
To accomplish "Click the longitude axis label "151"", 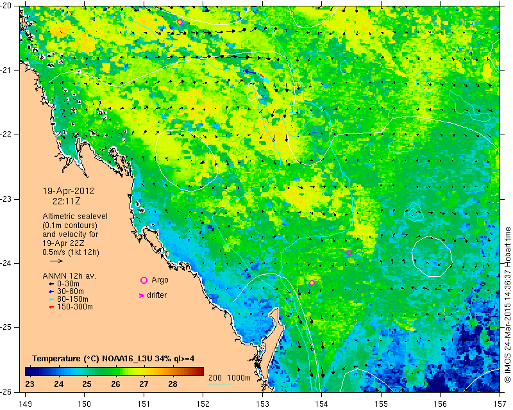I will coord(144,404).
